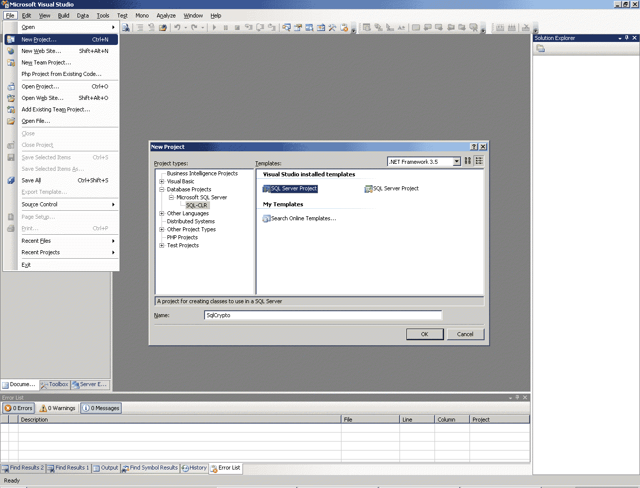Toggle the 0 Messages filter
640x488 pixels.
tap(101, 408)
